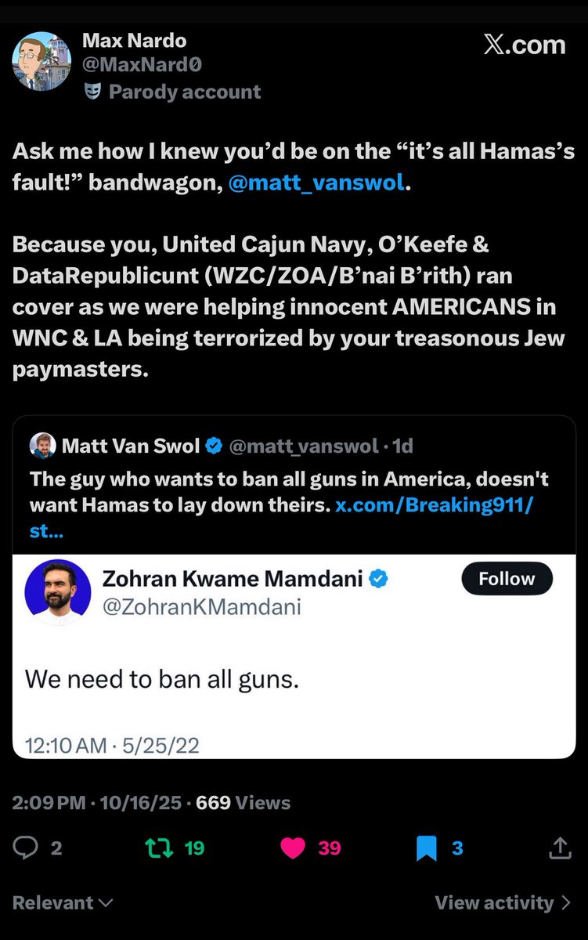Click the X.com logo
The height and width of the screenshot is (940, 588).
click(x=524, y=45)
